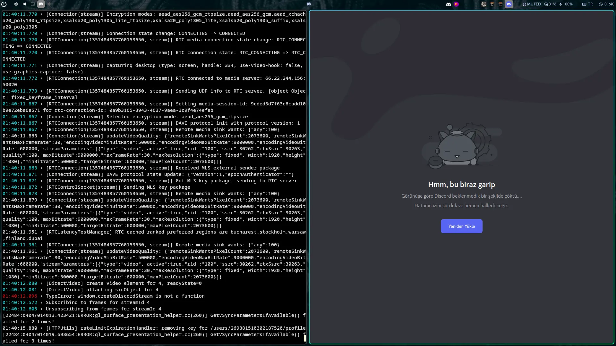Viewport: 616px width, 346px height.
Task: Click 'RTC media connection state change' line
Action: point(154,43)
